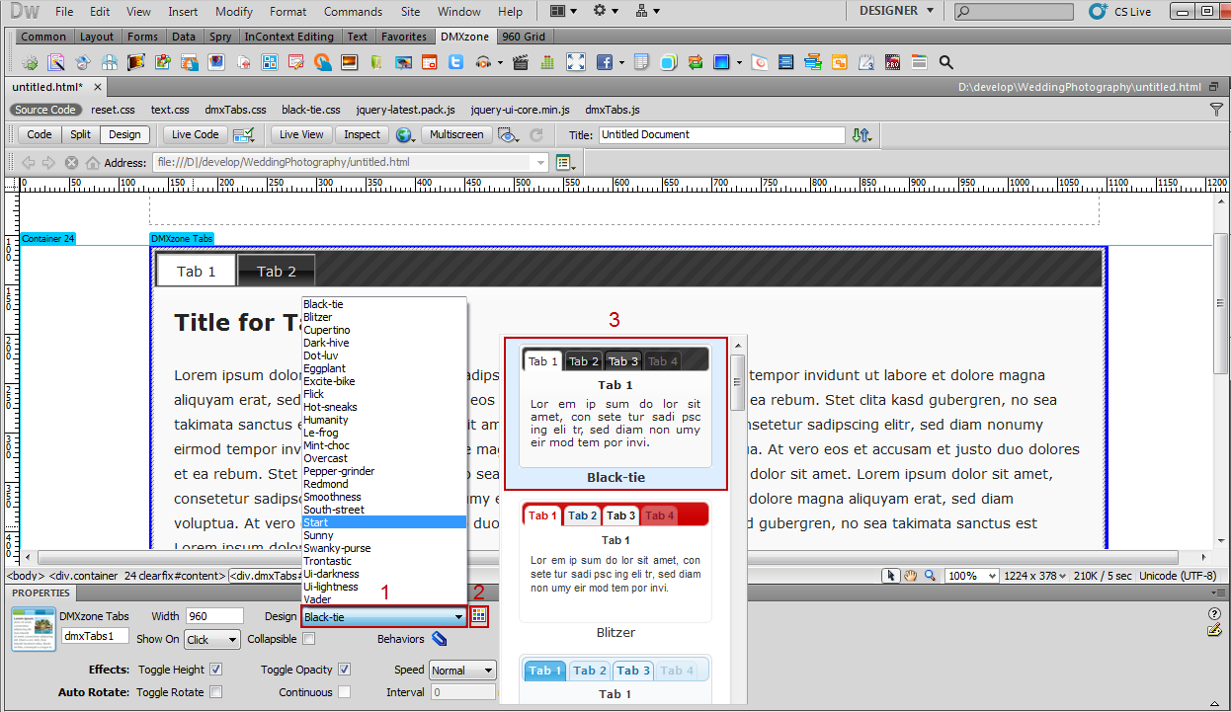The height and width of the screenshot is (712, 1231).
Task: Click the calendar icon in DMXzone toolbar
Action: coord(429,62)
